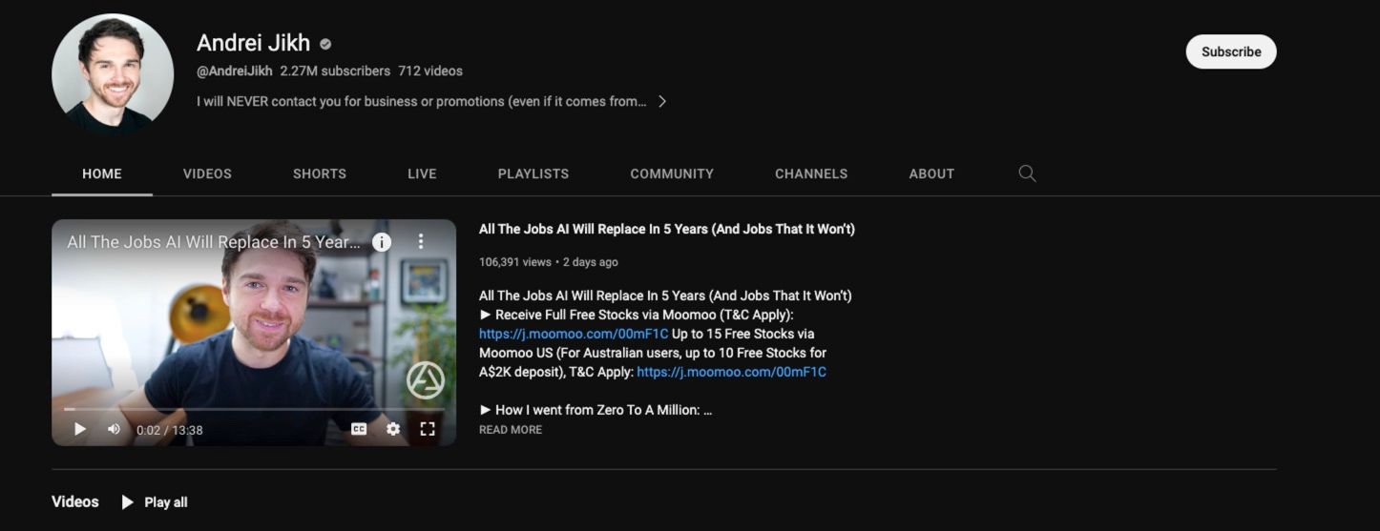The image size is (1380, 531).
Task: Click Play all next to Videos
Action: pyautogui.click(x=155, y=502)
